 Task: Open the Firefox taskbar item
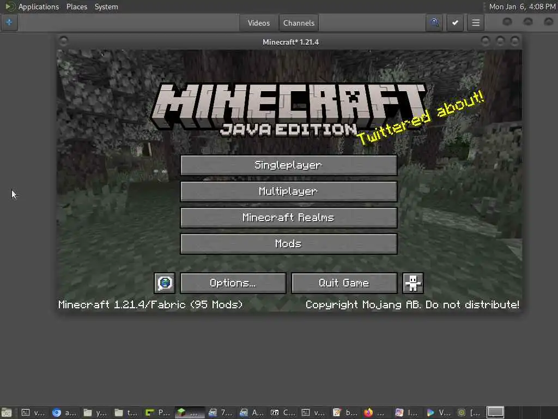(x=374, y=412)
